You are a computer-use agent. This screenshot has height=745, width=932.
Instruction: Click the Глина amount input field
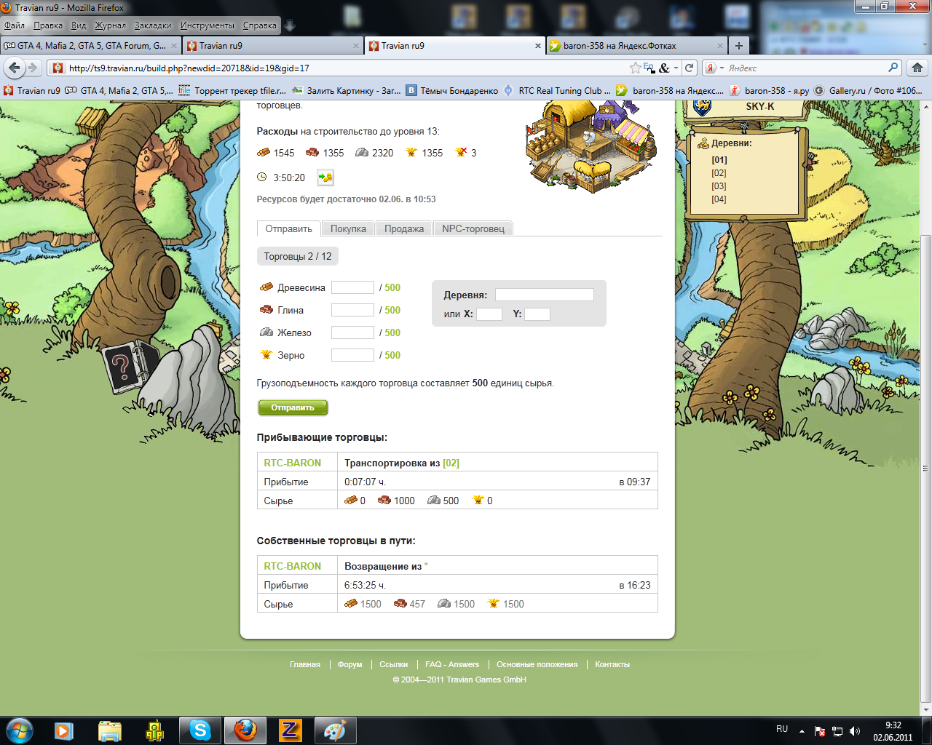click(352, 310)
